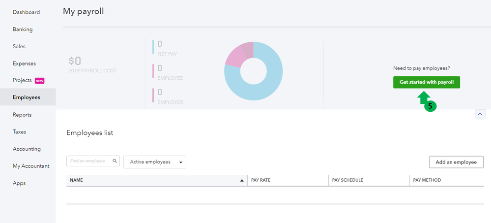The width and height of the screenshot is (491, 223).
Task: Open the Expenses section
Action: tap(24, 64)
